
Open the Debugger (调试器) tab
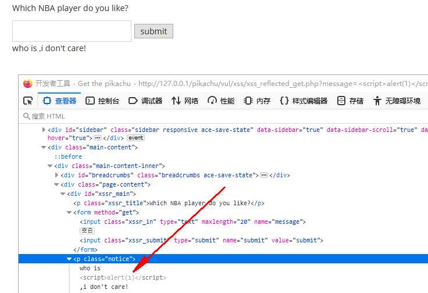(145, 101)
